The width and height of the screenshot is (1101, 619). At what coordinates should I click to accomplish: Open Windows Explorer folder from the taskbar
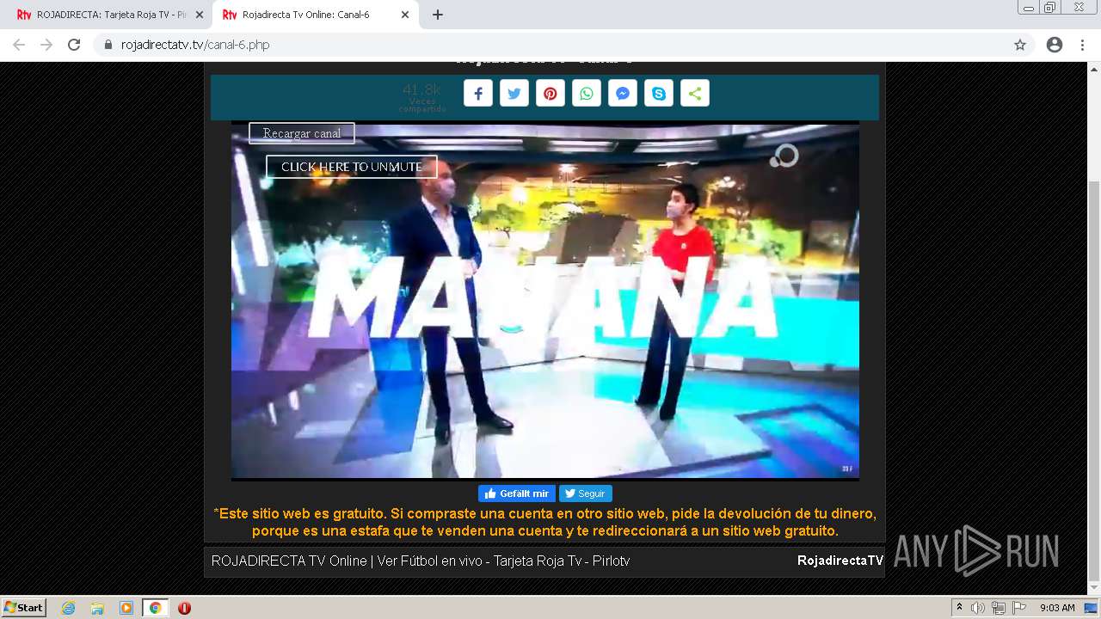97,608
